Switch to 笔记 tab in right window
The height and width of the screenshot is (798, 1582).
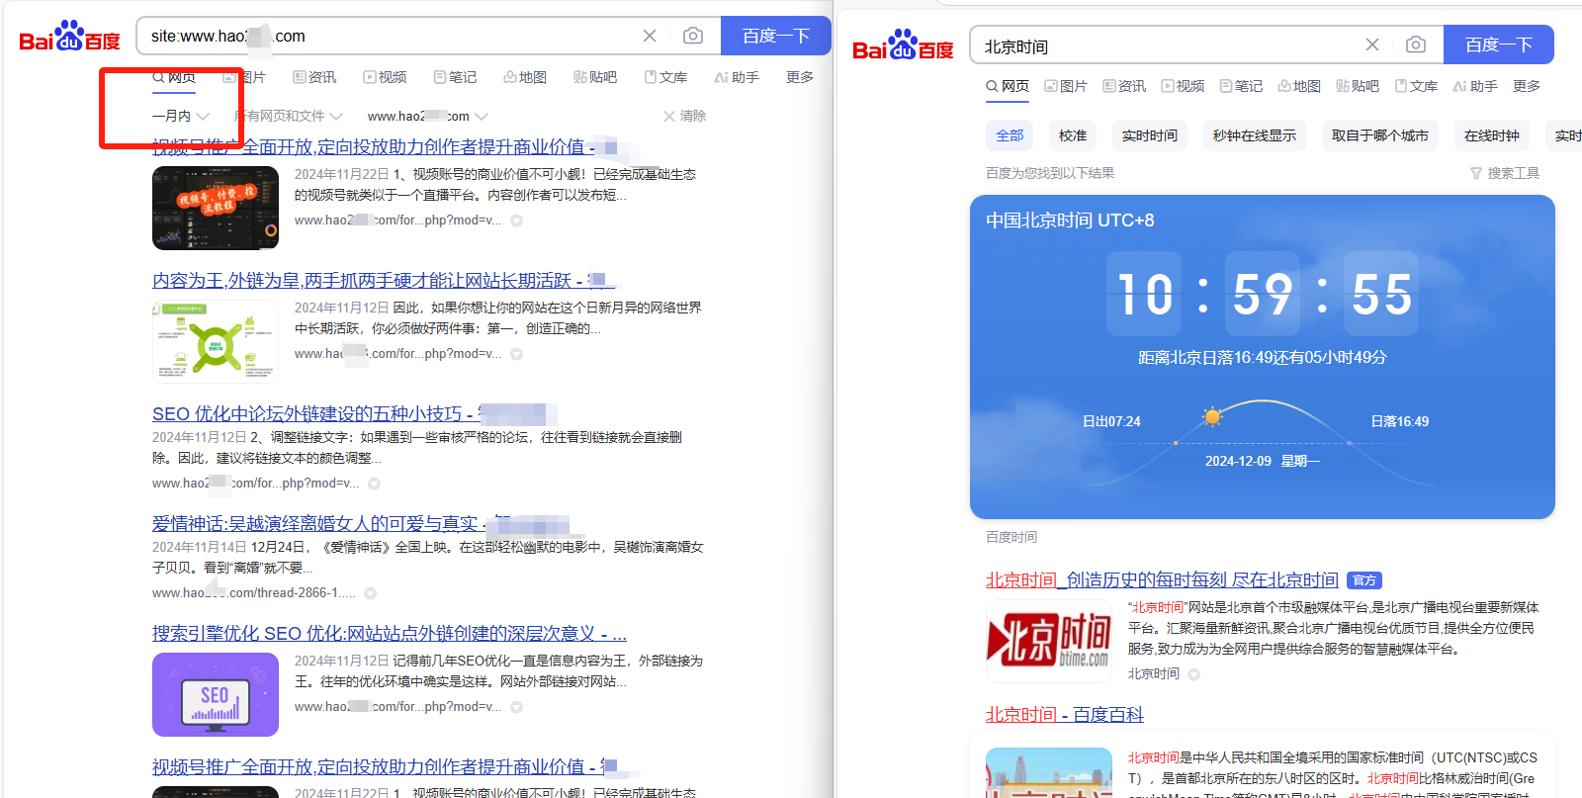click(x=1241, y=86)
